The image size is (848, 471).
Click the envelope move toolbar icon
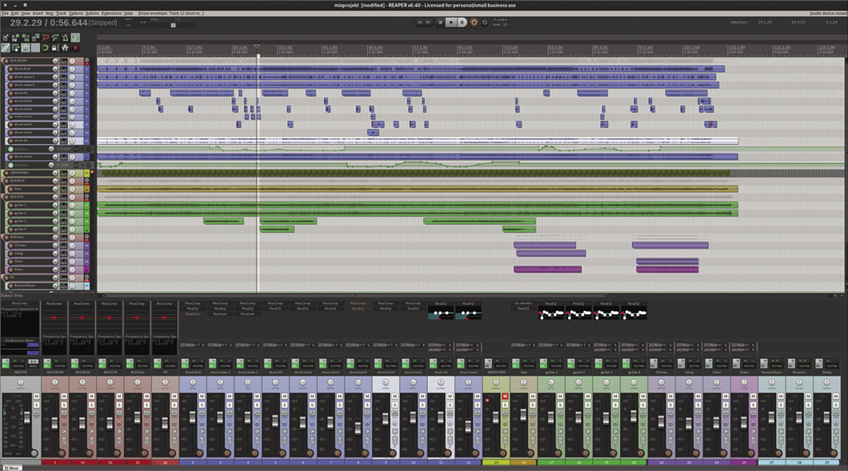click(26, 48)
